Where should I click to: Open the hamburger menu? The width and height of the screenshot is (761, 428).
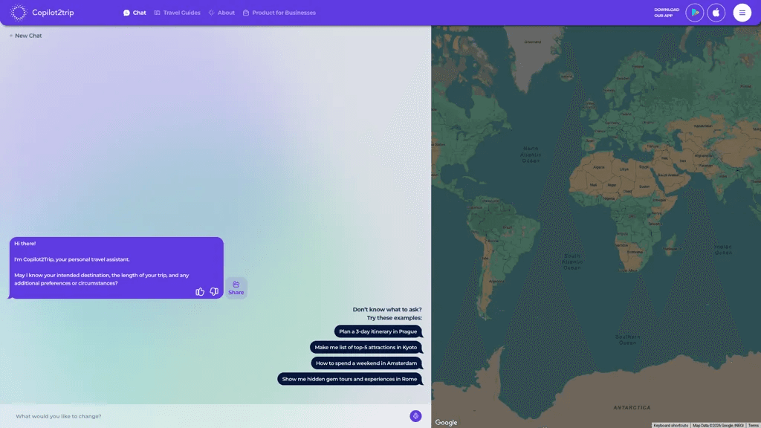click(742, 13)
